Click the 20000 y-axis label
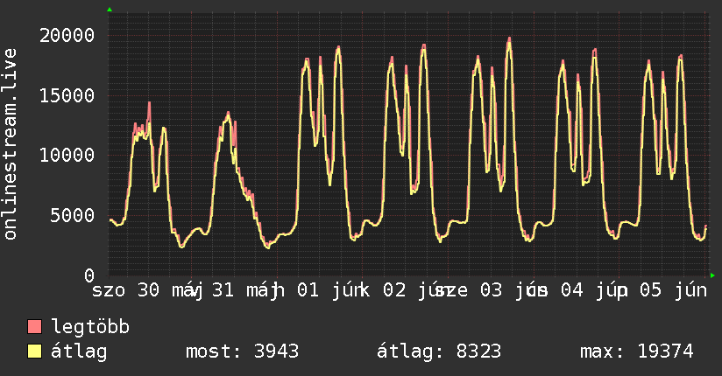This screenshot has height=376, width=722. click(x=67, y=35)
